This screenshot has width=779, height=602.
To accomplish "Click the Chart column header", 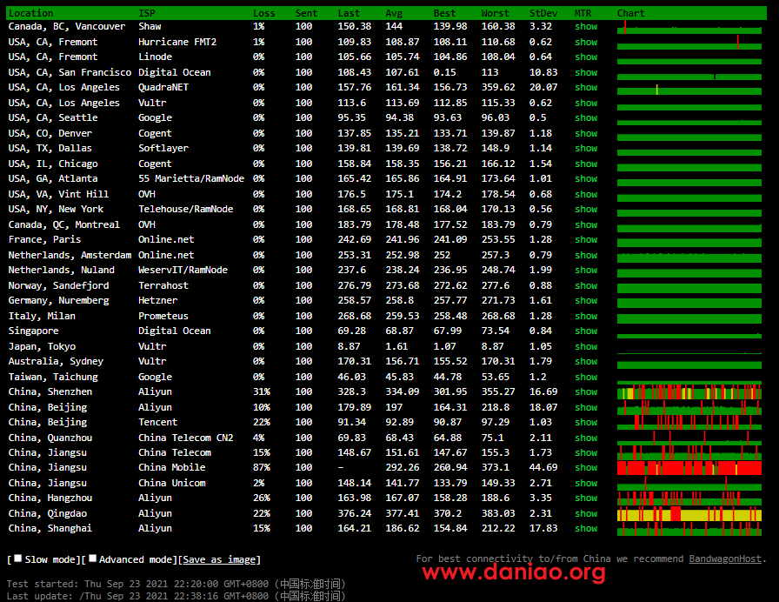I will pos(630,13).
